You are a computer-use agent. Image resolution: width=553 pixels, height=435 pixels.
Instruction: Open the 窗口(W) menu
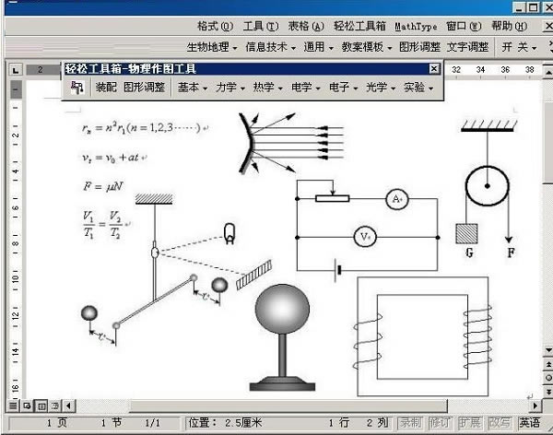point(464,26)
